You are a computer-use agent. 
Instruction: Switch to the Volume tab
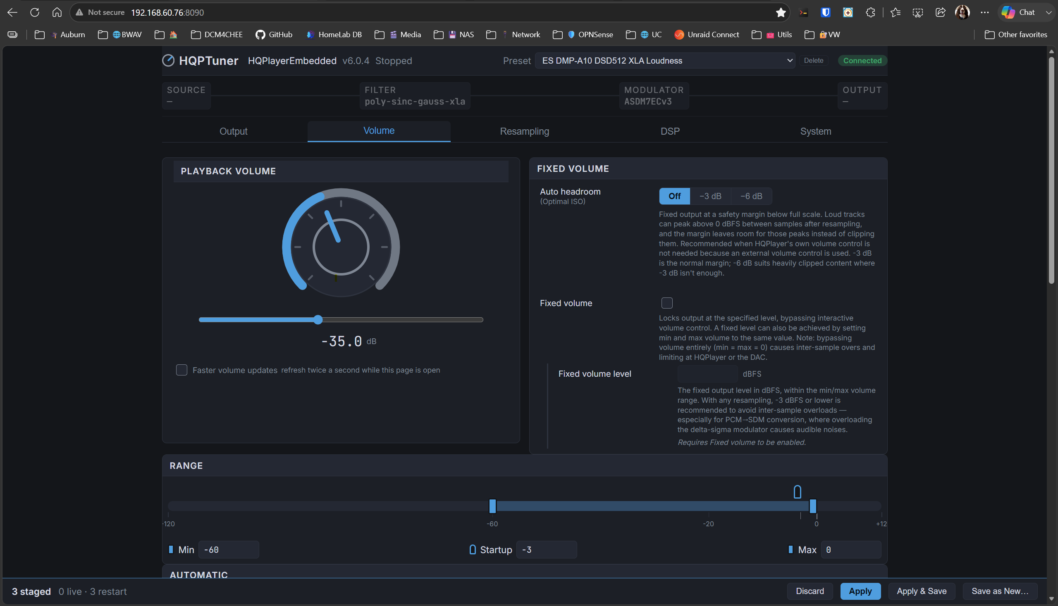(x=379, y=131)
